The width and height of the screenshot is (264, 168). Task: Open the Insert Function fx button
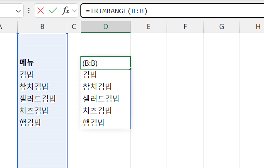[x=65, y=11]
